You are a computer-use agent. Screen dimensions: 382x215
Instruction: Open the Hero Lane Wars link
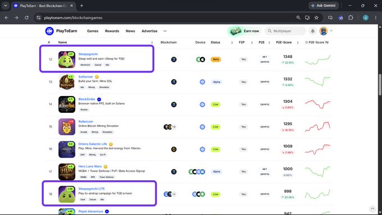[x=90, y=166]
